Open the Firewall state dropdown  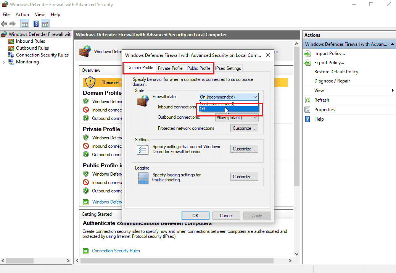click(229, 97)
